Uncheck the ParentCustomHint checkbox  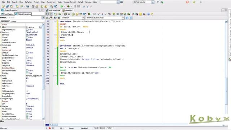(x=27, y=117)
